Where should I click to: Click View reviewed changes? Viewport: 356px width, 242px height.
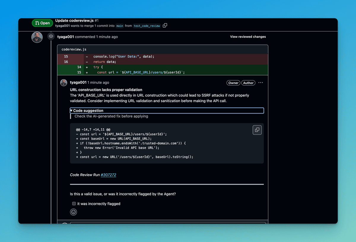pos(248,37)
